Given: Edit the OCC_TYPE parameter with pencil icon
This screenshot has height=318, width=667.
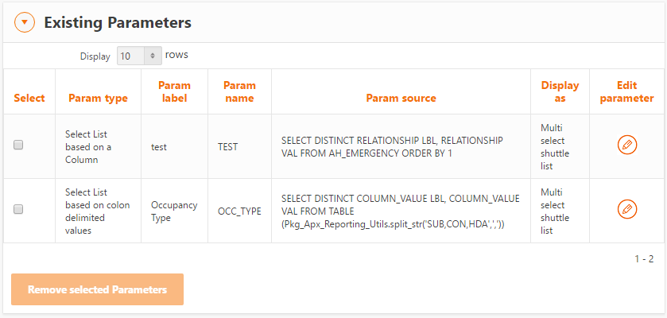Looking at the screenshot, I should coord(627,209).
